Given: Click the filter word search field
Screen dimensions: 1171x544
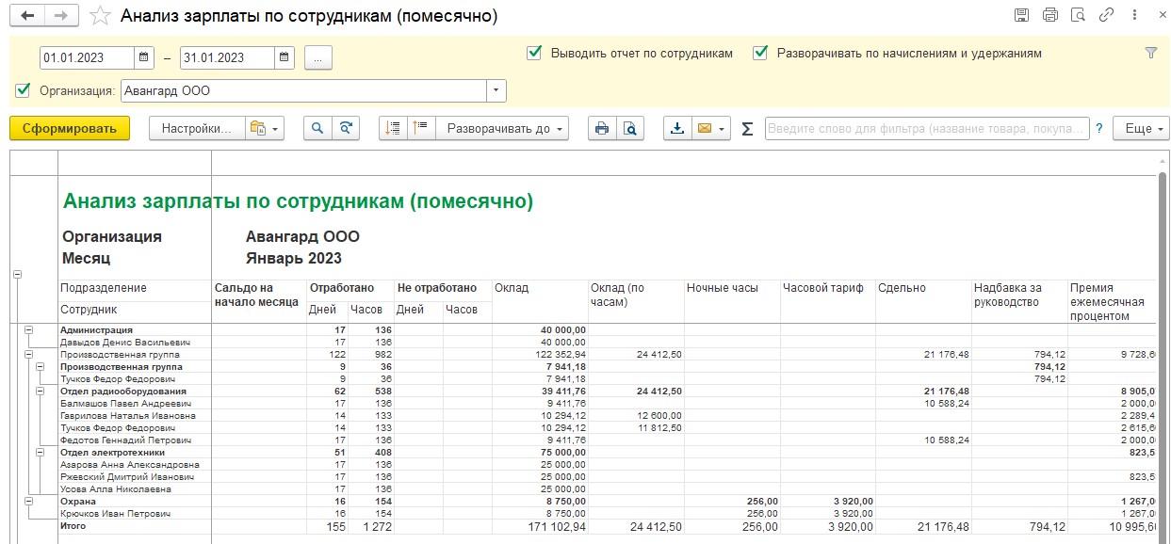Looking at the screenshot, I should (x=927, y=129).
